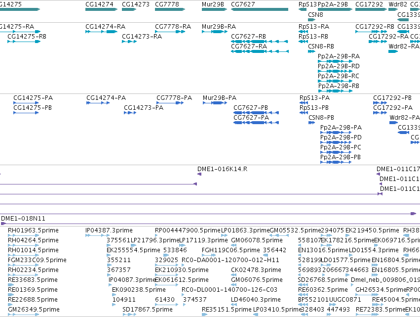This screenshot has width=420, height=317.
Task: Click the FGM233C09.5prime EST label
Action: 37,260
